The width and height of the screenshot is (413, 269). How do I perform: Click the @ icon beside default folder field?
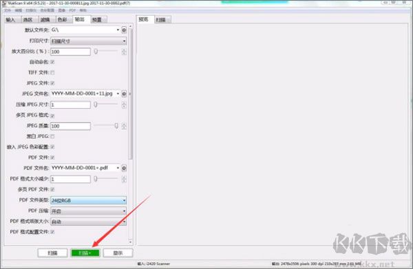[x=124, y=30]
